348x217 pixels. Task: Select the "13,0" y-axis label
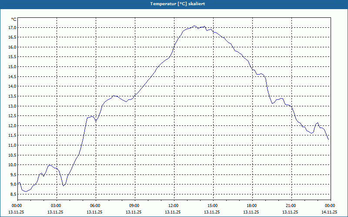click(13, 106)
